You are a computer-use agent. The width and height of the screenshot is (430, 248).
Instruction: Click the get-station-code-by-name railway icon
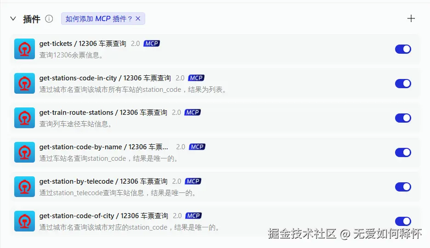tap(24, 152)
